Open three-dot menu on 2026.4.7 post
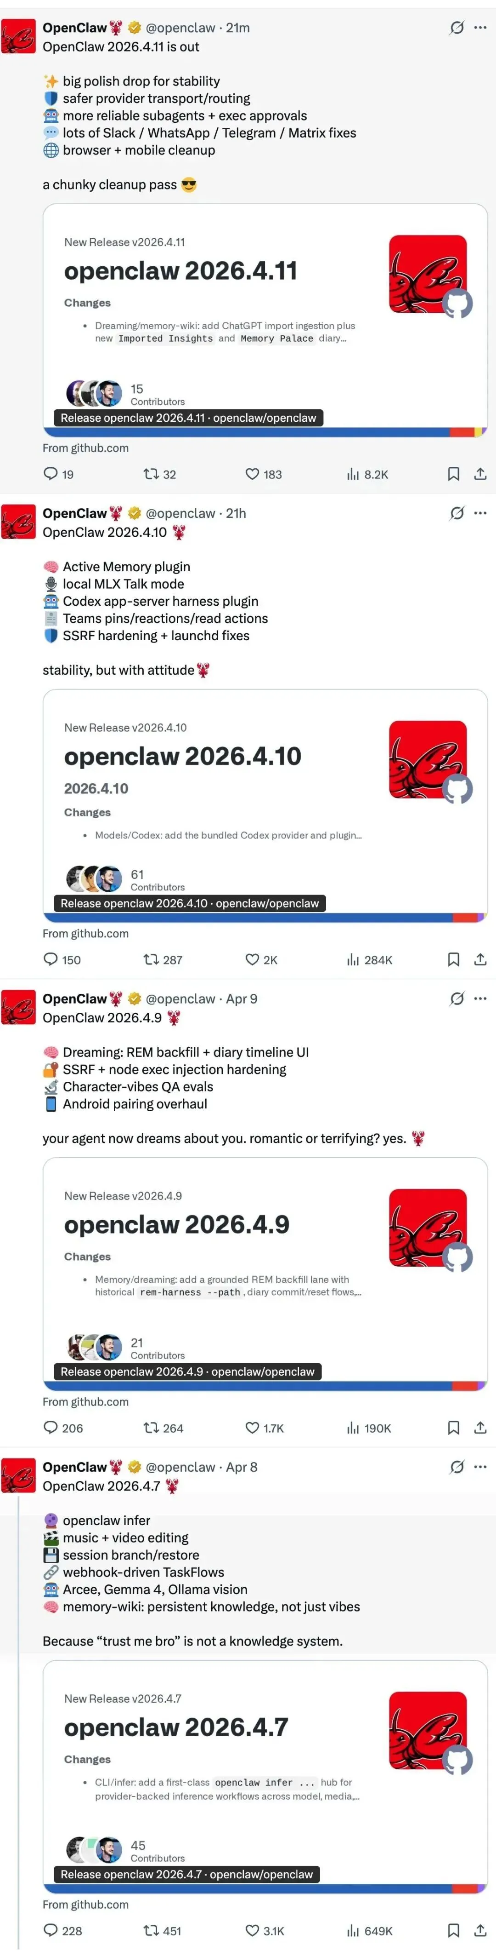This screenshot has width=496, height=1951. click(x=480, y=1467)
